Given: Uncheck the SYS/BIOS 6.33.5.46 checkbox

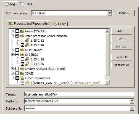Looking at the screenshot, I should pos(22,64).
